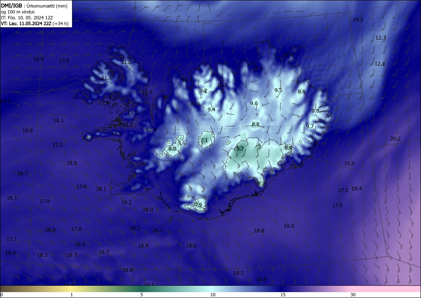Screen dimensions: 421x298
Task: Click the 15.5 value on the map
Action: pos(258,69)
